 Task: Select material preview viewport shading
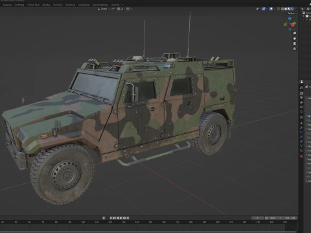[289, 9]
